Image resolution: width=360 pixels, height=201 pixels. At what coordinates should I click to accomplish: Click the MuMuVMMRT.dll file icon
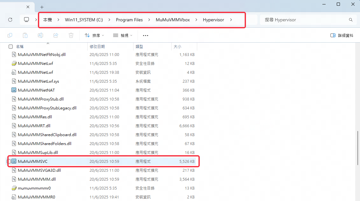click(14, 126)
